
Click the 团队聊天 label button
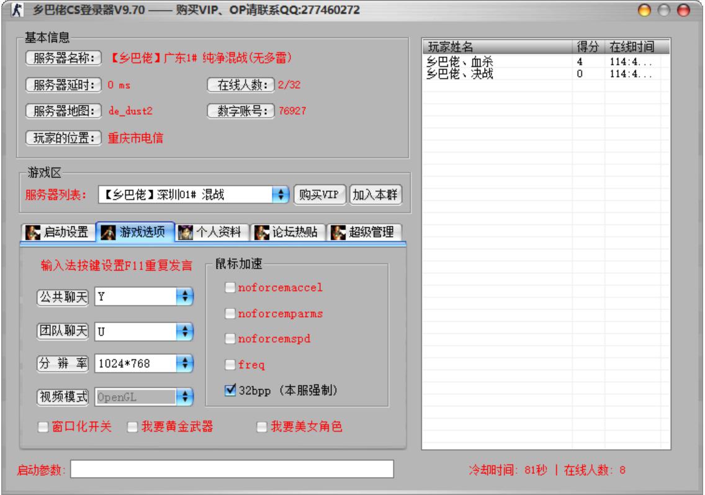[63, 331]
